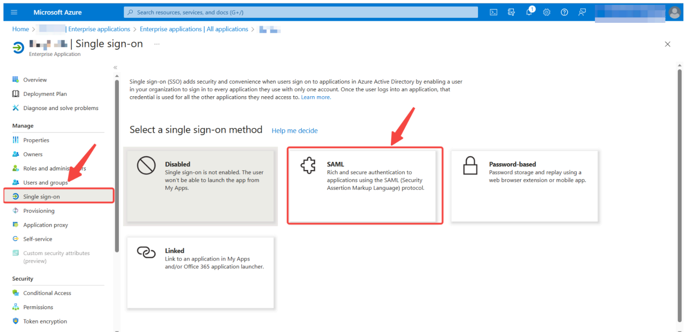Click the Owners people icon
690x332 pixels.
[16, 154]
